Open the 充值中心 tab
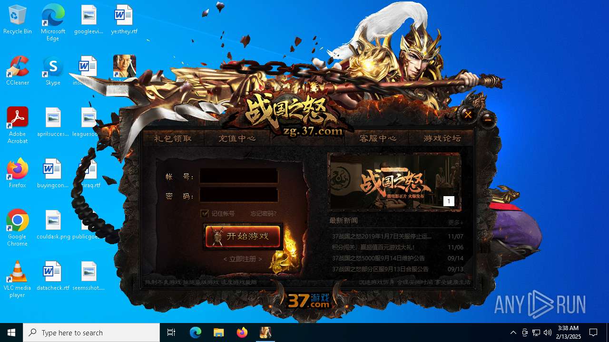The width and height of the screenshot is (609, 342). pyautogui.click(x=237, y=138)
